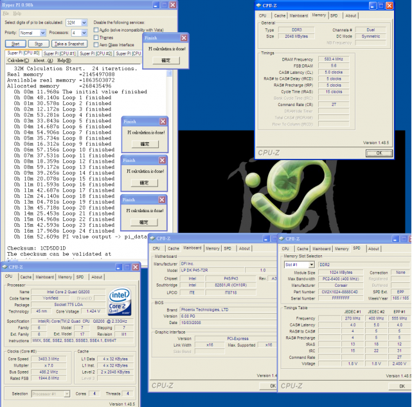412x407 pixels.
Task: Open the Processors dropdown showing 4
Action: coord(84,33)
